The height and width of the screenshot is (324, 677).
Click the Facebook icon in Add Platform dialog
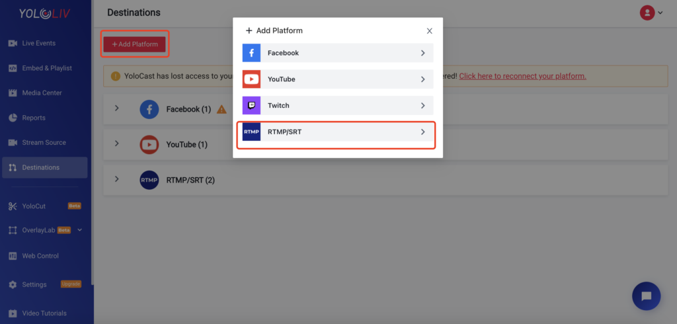click(251, 53)
